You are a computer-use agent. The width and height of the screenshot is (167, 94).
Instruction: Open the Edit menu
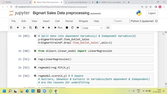click(23, 21)
